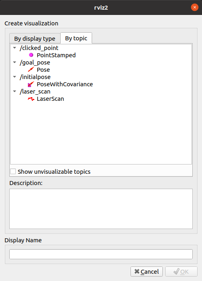Focus the Display Name text field
Viewport: 202px width, 281px height.
pos(101,254)
